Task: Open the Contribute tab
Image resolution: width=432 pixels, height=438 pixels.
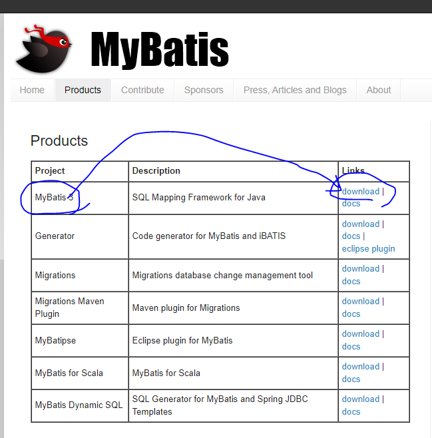Action: pos(142,90)
